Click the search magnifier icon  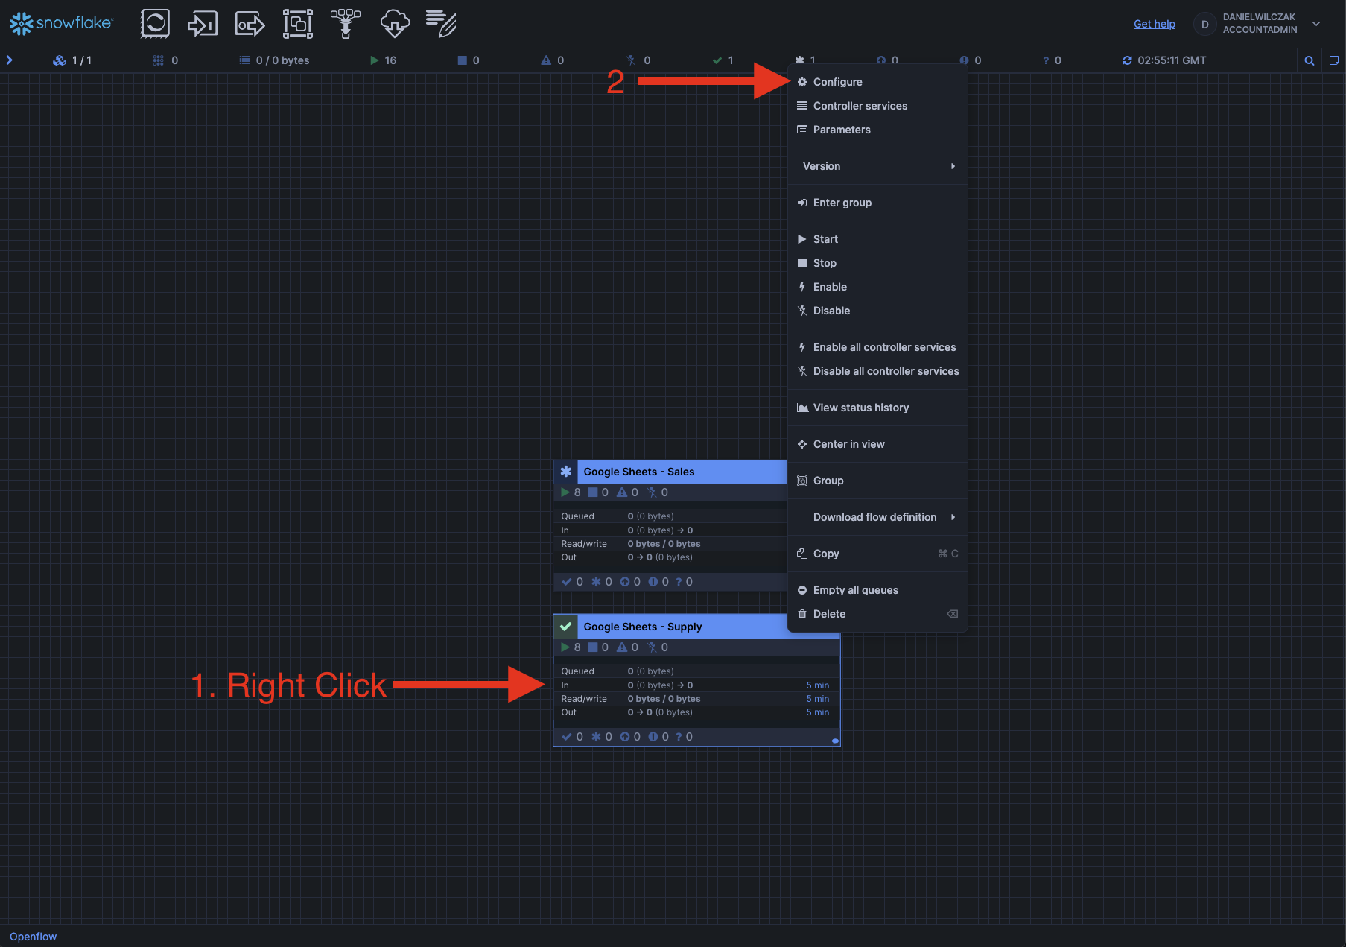[1309, 60]
